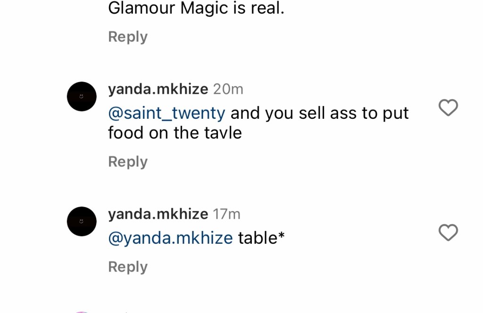
Task: Open profile picture beside the 20m comment
Action: [82, 97]
